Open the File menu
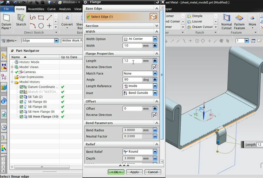The width and height of the screenshot is (263, 178). (6, 9)
